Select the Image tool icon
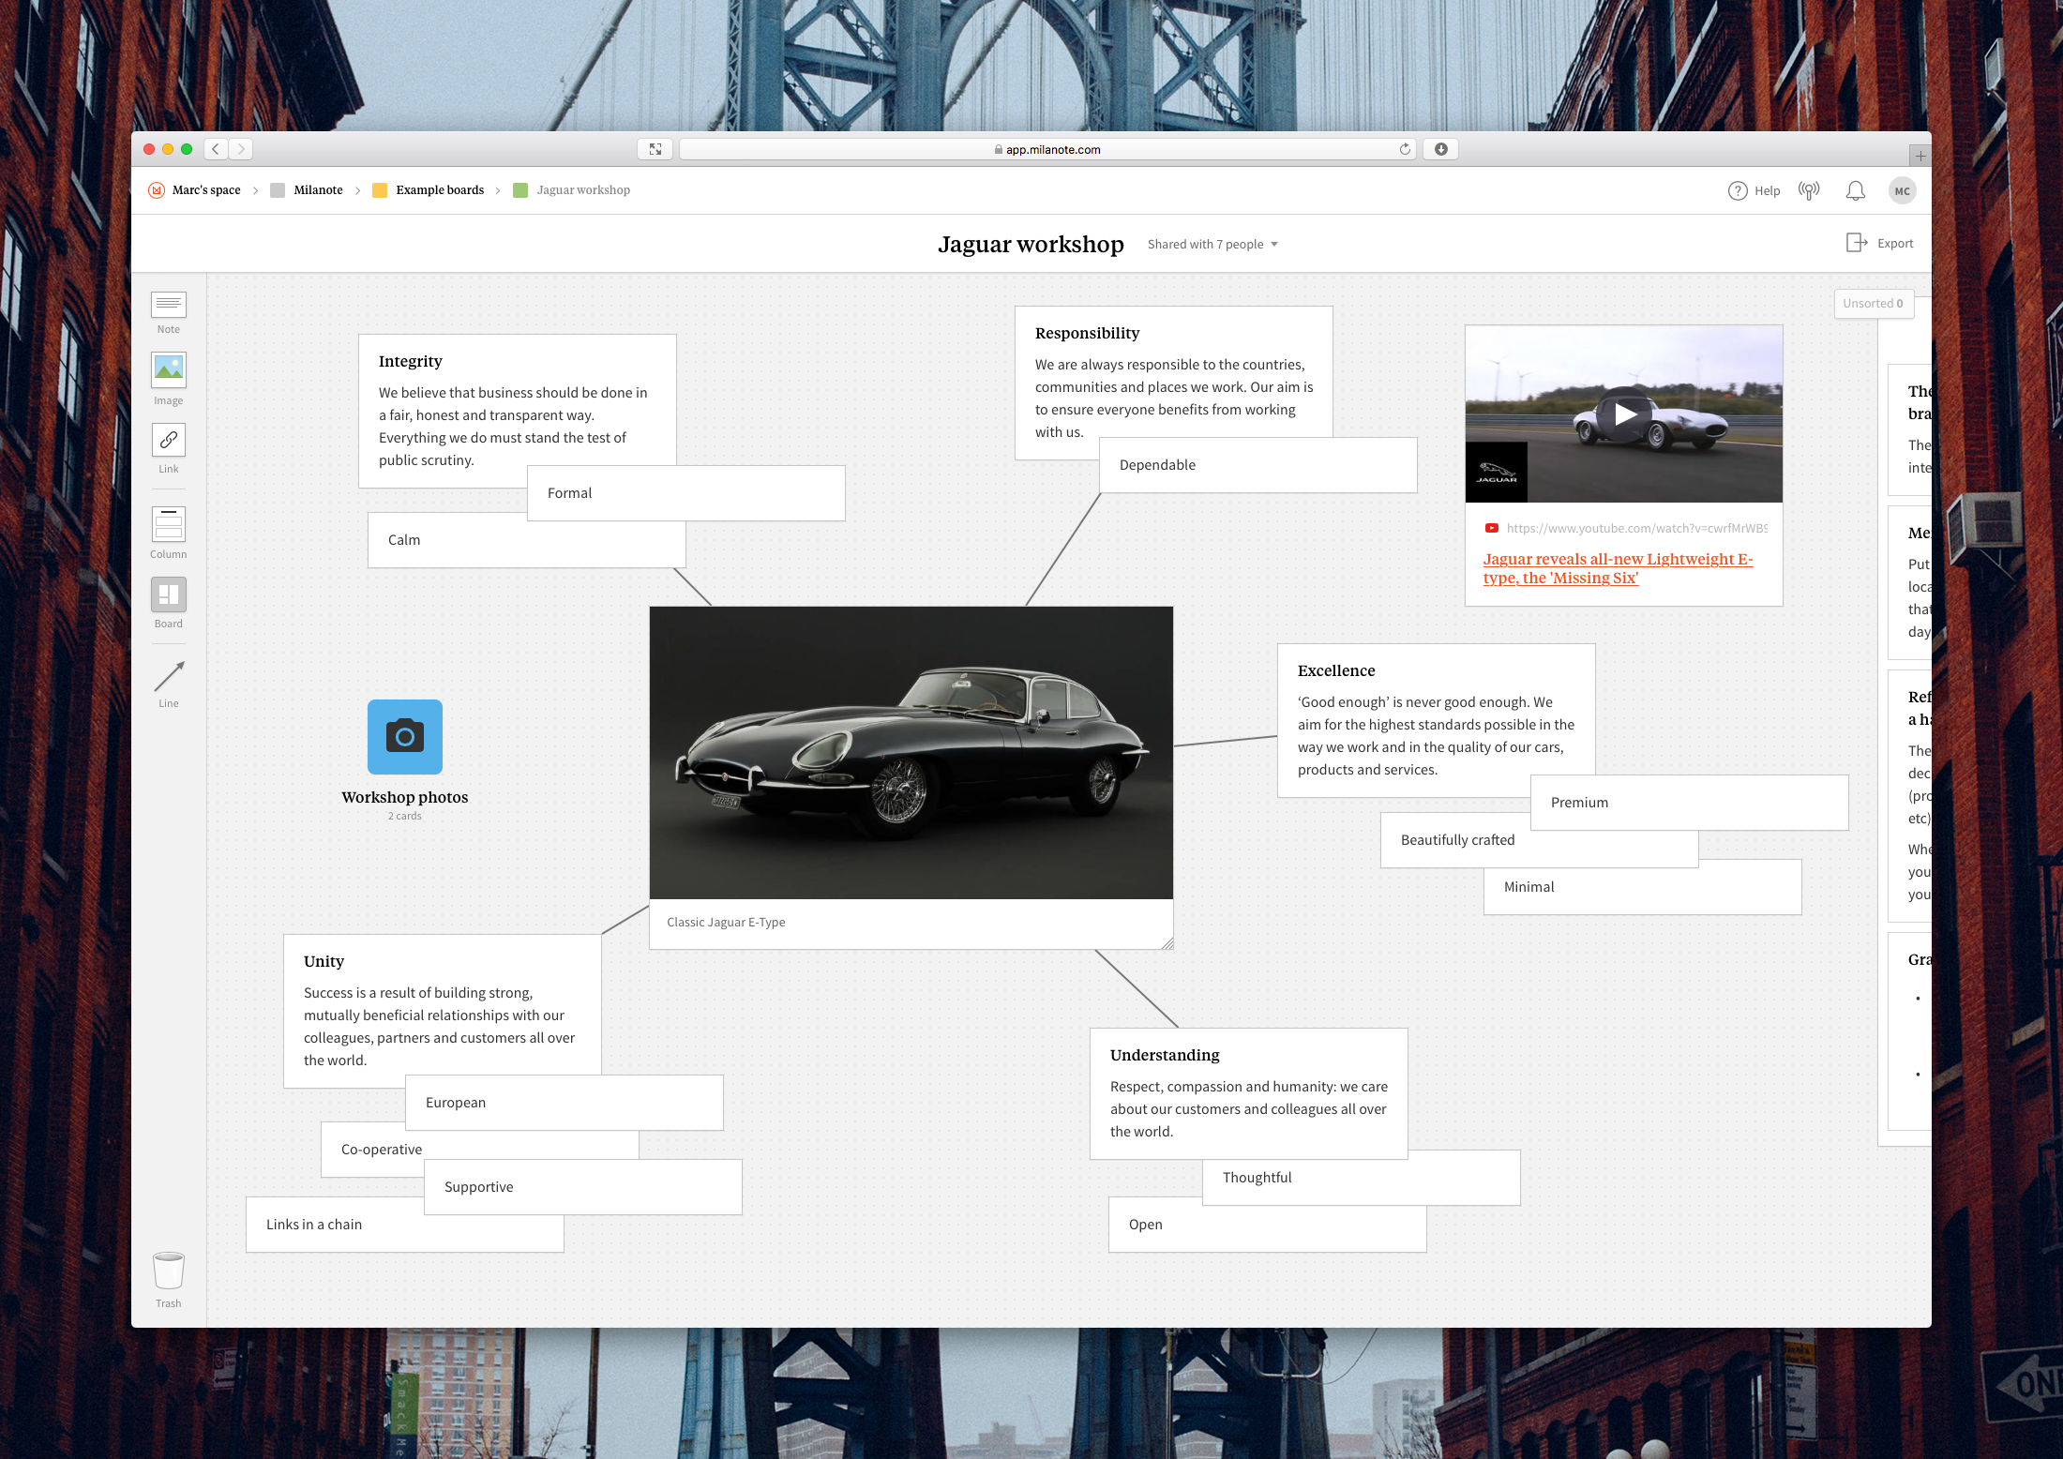Screen dimensions: 2063x1459 coord(169,369)
